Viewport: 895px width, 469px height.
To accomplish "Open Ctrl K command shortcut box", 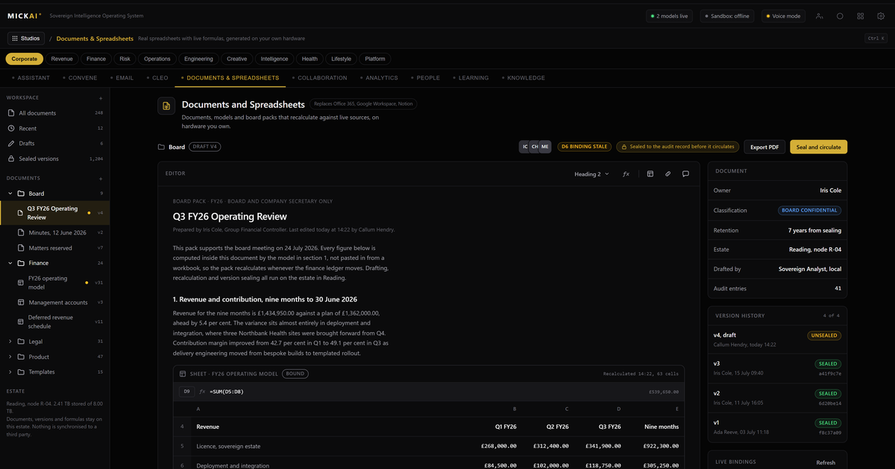I will [x=876, y=38].
